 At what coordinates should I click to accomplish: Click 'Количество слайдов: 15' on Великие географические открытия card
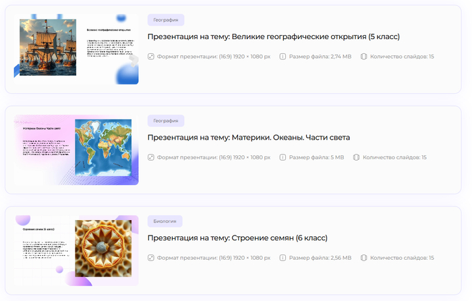(402, 57)
